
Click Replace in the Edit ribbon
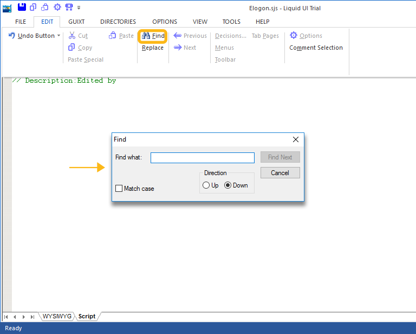pos(152,48)
